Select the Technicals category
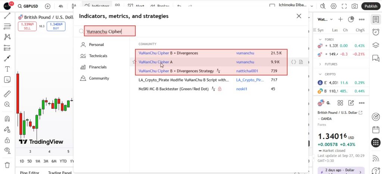The image size is (382, 174). click(x=98, y=56)
